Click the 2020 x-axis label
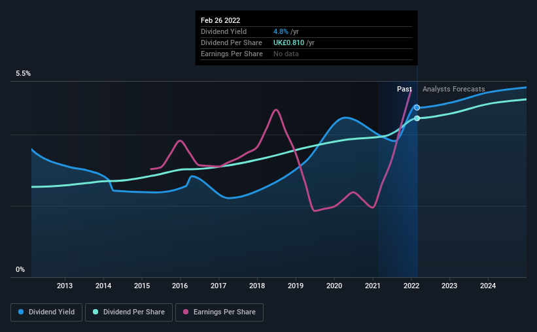The width and height of the screenshot is (537, 332). pyautogui.click(x=334, y=286)
